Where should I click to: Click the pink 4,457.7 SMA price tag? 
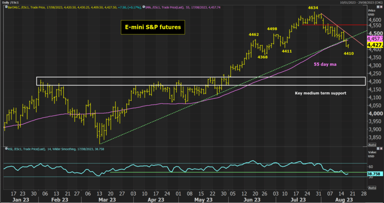(375, 39)
